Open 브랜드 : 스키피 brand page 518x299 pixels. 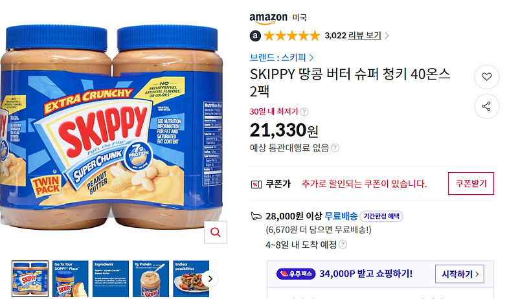click(282, 58)
